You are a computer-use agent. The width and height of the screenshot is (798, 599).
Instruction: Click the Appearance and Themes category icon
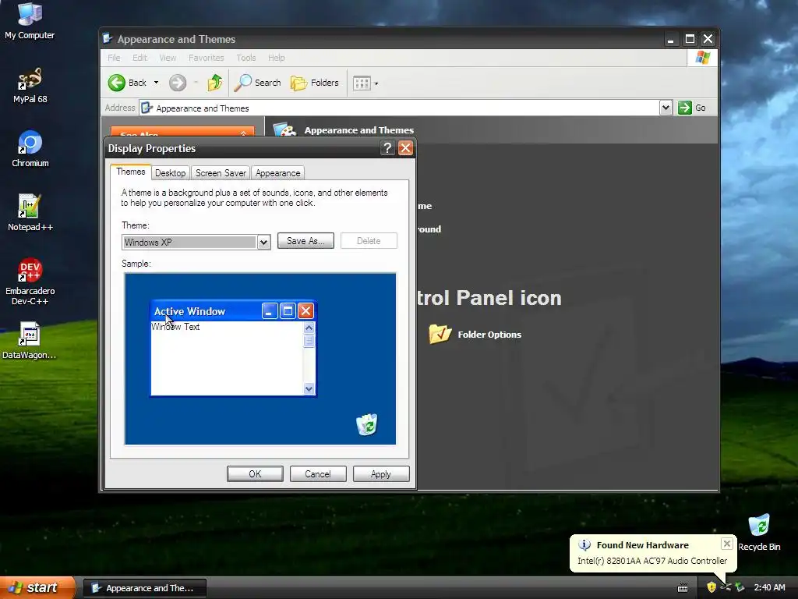pyautogui.click(x=285, y=130)
